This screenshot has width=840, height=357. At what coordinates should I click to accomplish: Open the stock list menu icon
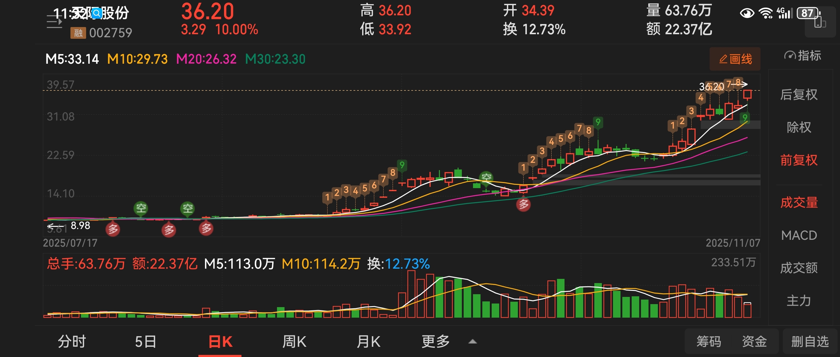coord(54,22)
